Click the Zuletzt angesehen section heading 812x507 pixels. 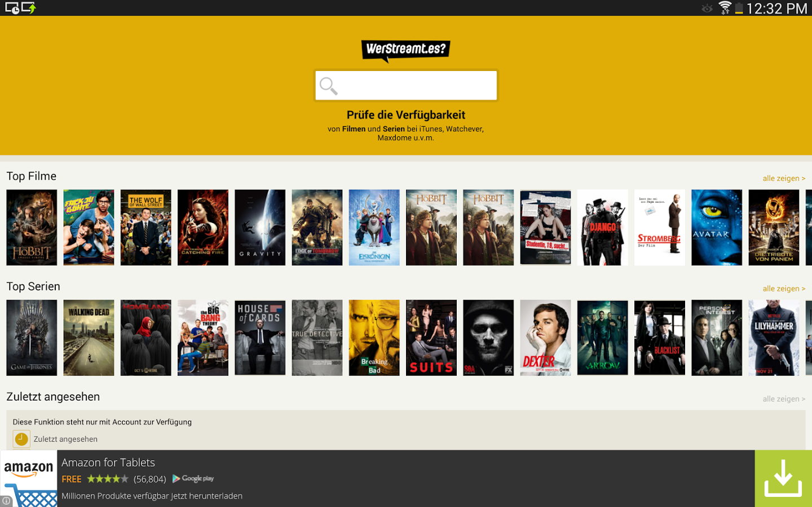(53, 397)
